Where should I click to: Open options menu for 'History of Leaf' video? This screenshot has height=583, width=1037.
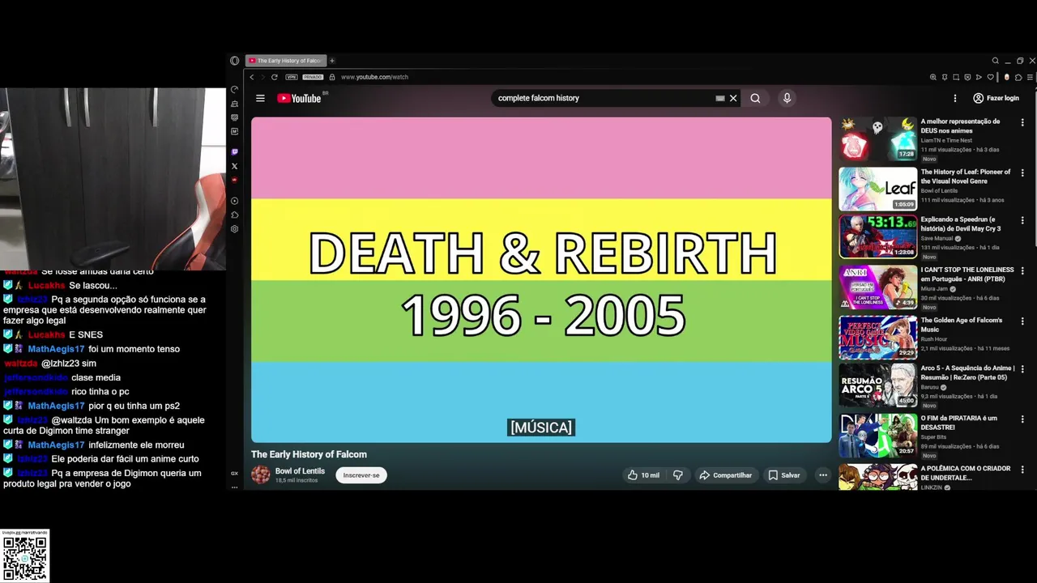(x=1022, y=172)
